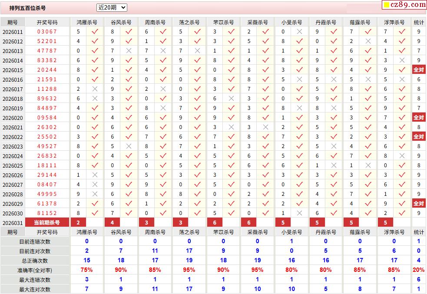Click the cross mark in 浮萍杀号 for 2026014

402,60
